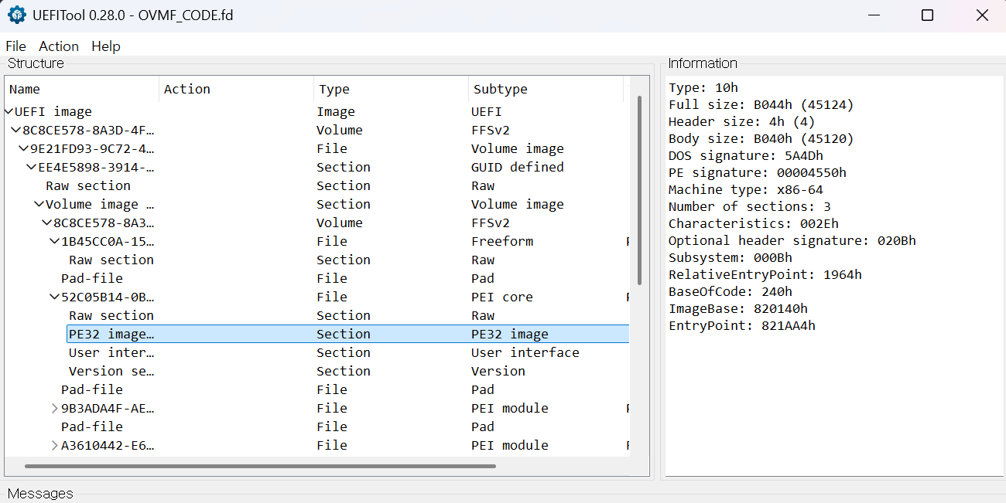This screenshot has width=1006, height=503.
Task: Click inside the Information text panel
Action: [x=834, y=402]
